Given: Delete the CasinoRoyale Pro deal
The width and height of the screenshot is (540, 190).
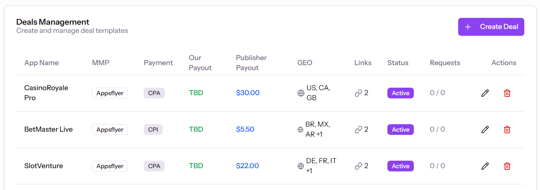Looking at the screenshot, I should click(507, 93).
